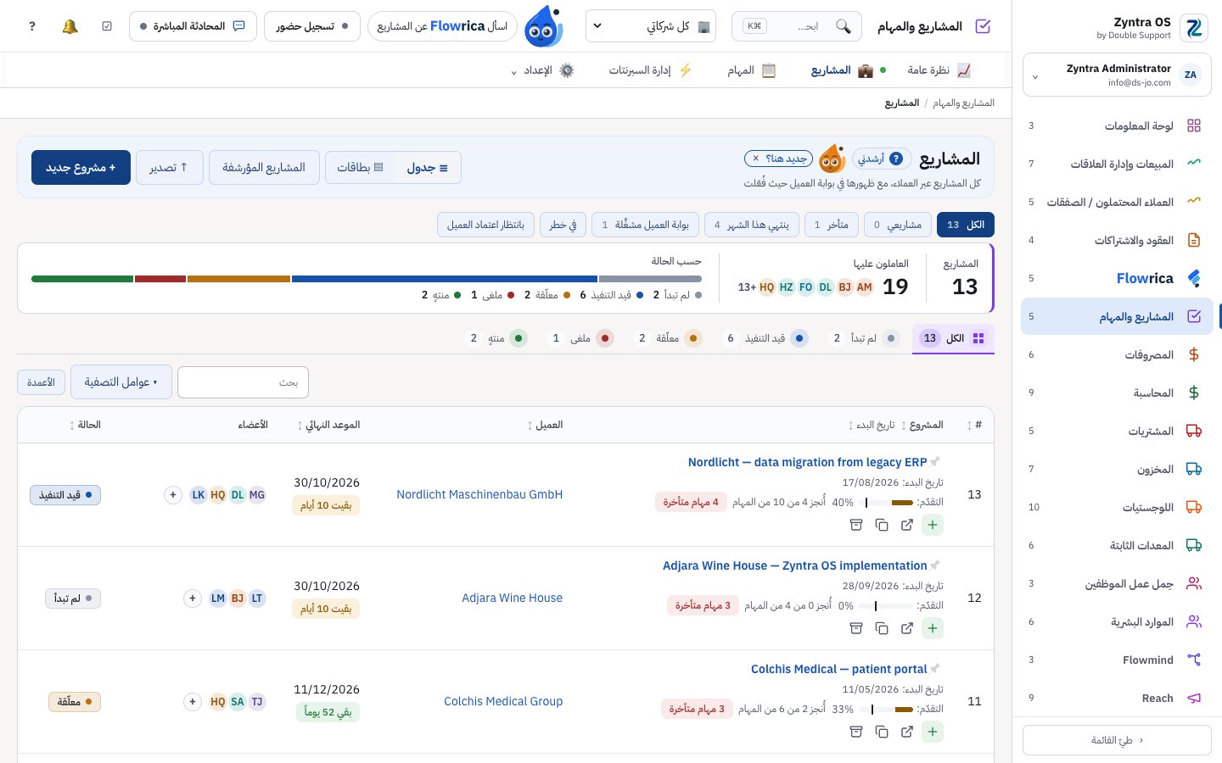Pin the Adjara Wine House project
The image size is (1222, 763).
pos(935,565)
